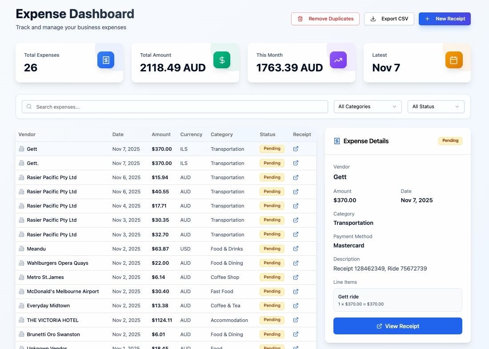Open receipt link for the $32.70 Rasier row
The image size is (489, 349).
click(x=296, y=234)
